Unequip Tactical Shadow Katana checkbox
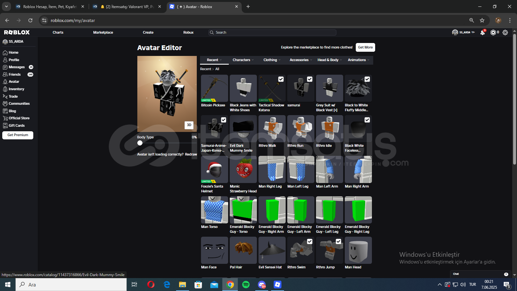517x291 pixels. click(281, 79)
